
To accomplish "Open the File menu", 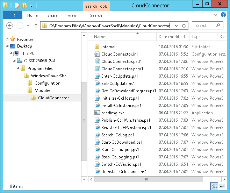I will 13,15.
